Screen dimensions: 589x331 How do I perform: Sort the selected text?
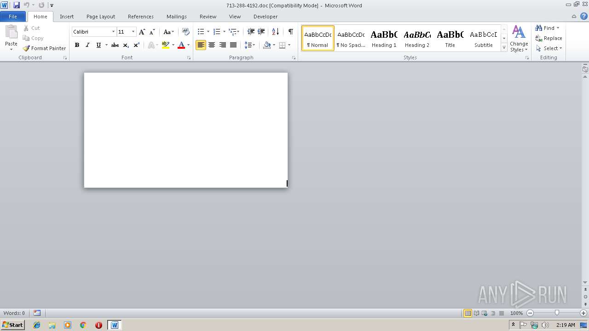275,32
